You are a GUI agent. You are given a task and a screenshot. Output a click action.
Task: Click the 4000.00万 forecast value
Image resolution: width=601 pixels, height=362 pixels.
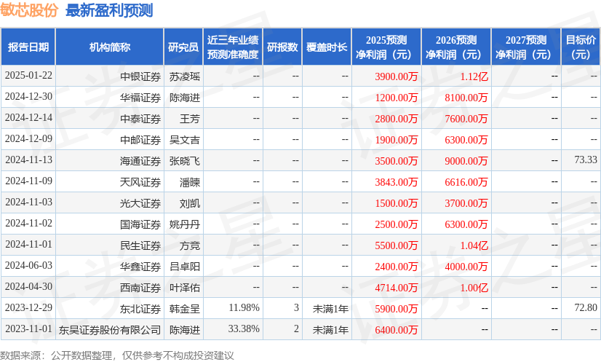466,267
